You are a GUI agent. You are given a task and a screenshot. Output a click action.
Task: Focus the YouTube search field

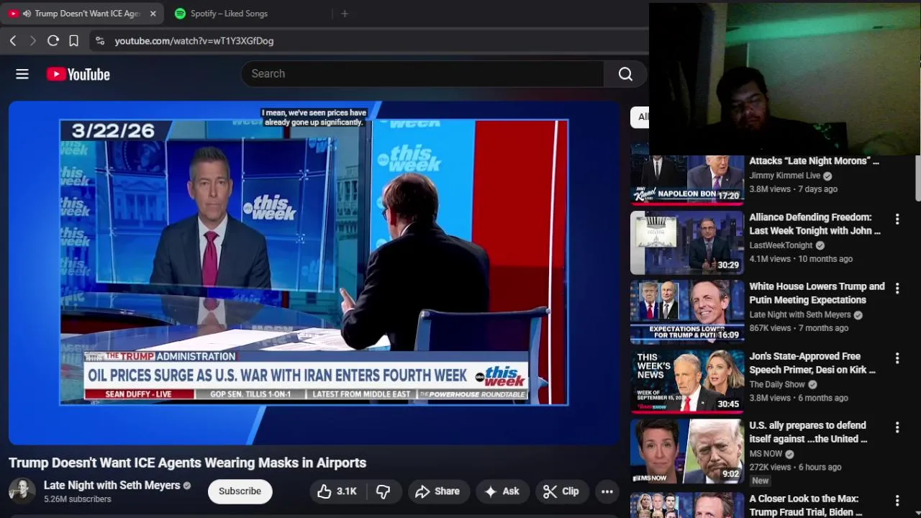click(423, 73)
